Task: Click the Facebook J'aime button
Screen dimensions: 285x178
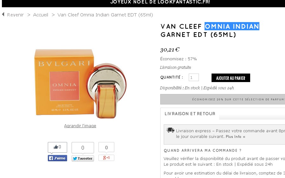Action: click(57, 158)
